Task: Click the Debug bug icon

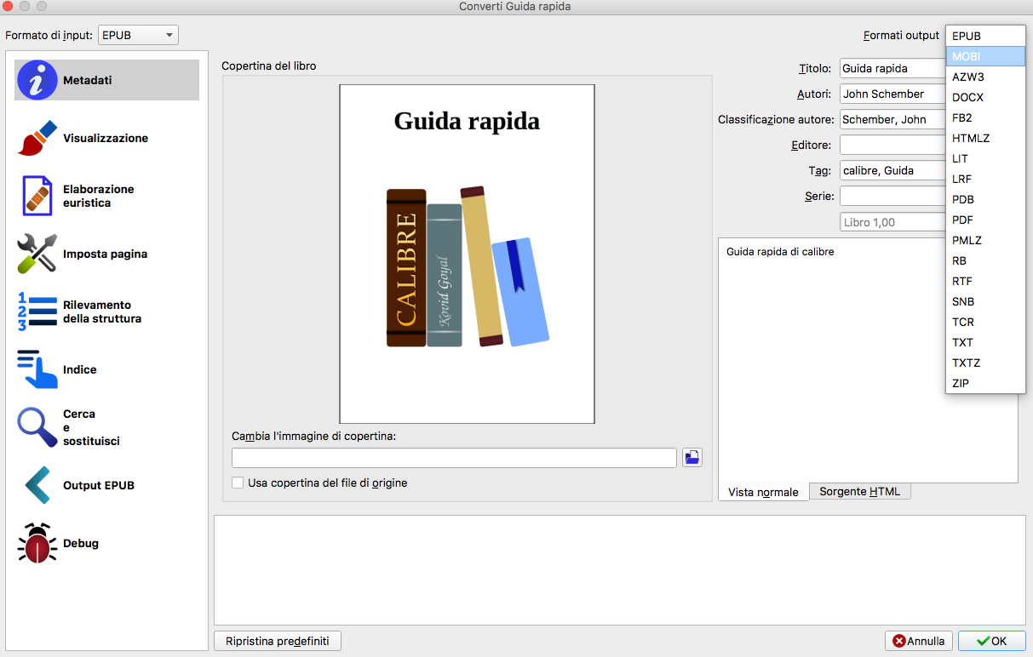Action: point(37,543)
